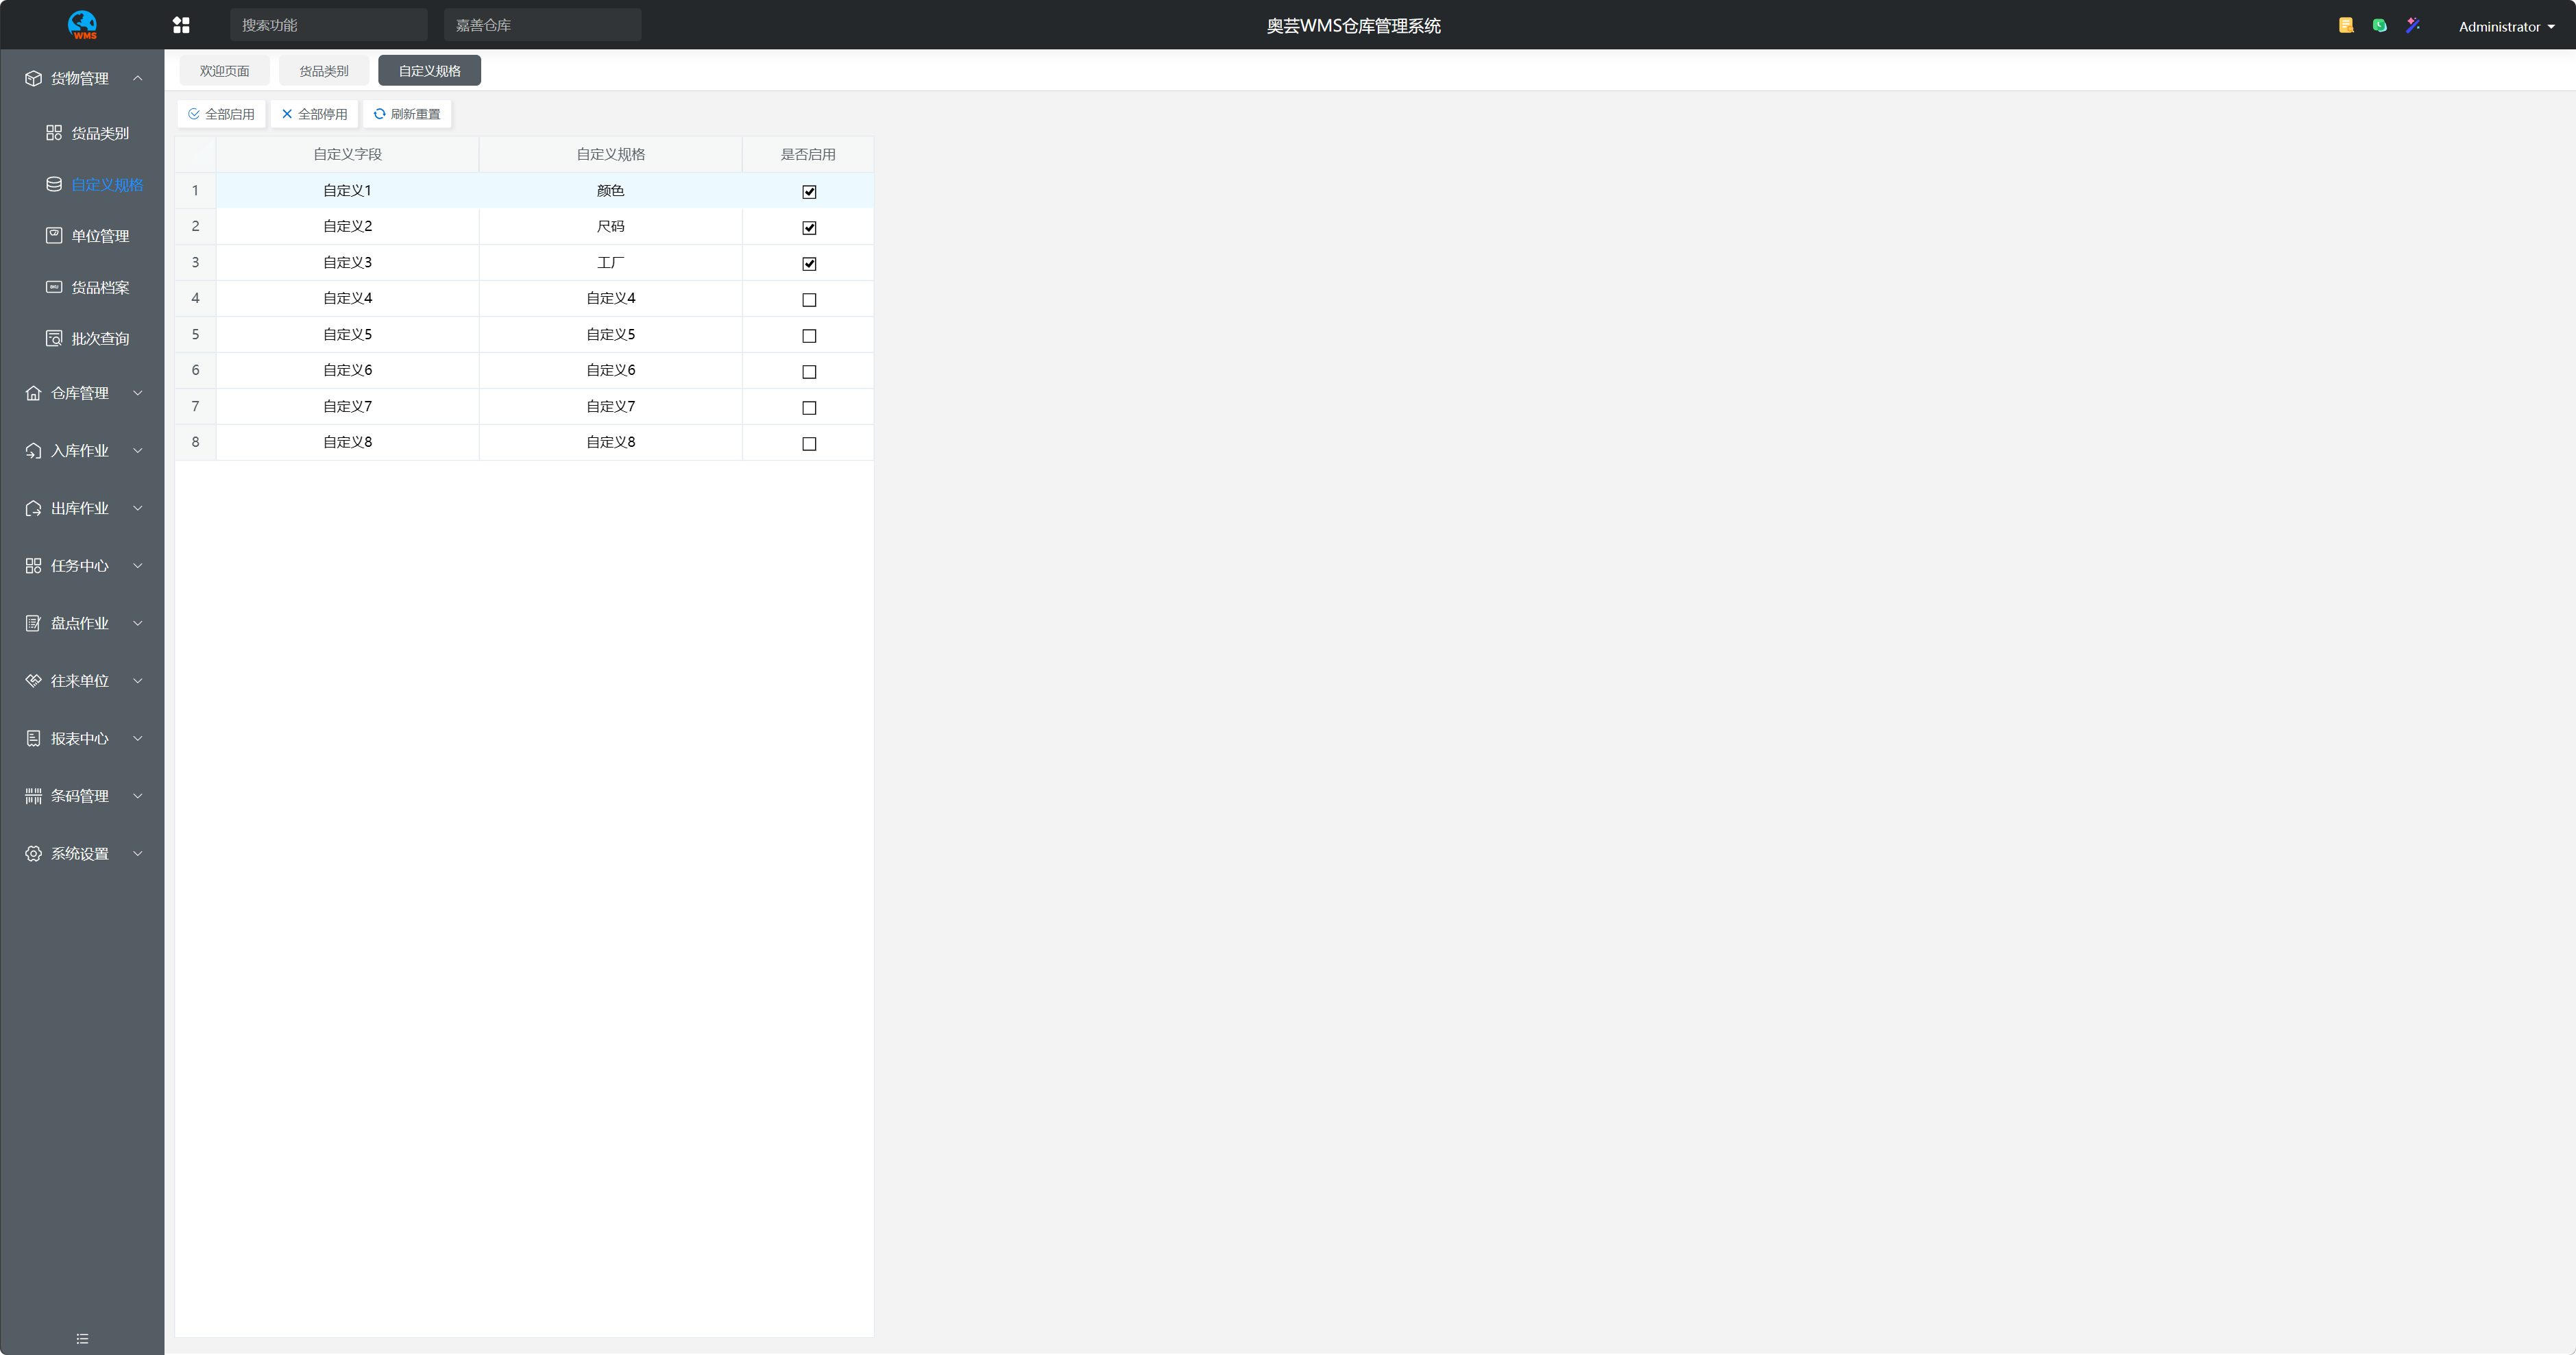Click the yellow note icon top right
This screenshot has width=2576, height=1355.
pos(2346,25)
